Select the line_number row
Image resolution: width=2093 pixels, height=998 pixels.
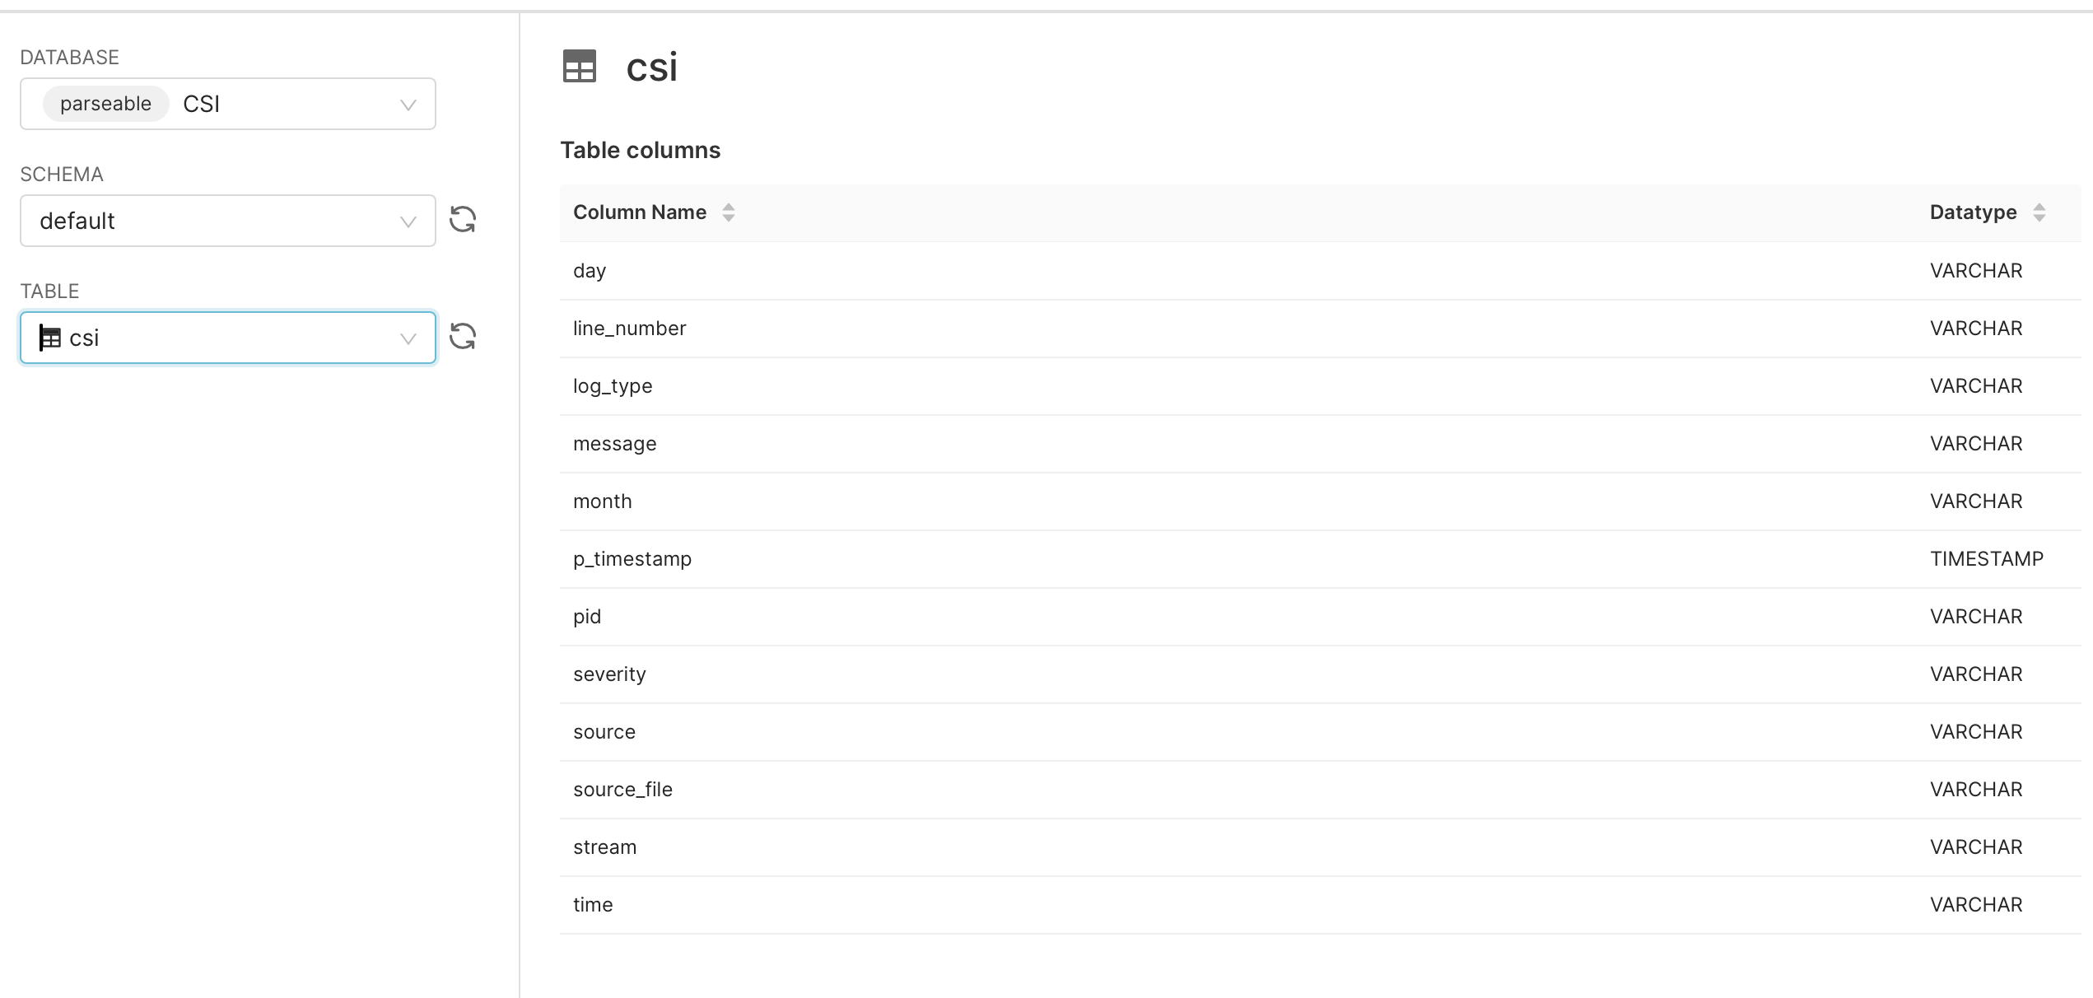[629, 329]
